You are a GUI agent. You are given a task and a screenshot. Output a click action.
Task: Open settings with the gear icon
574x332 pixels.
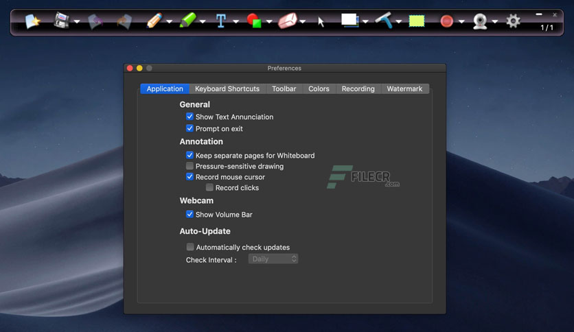click(513, 21)
